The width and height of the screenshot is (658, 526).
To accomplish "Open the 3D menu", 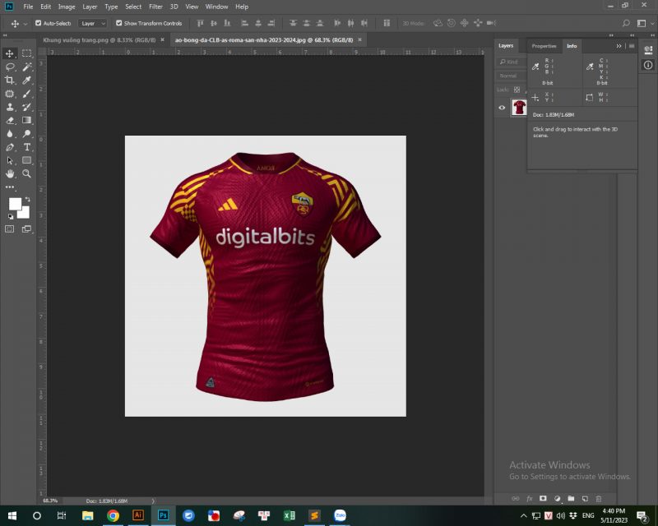I will pyautogui.click(x=174, y=7).
